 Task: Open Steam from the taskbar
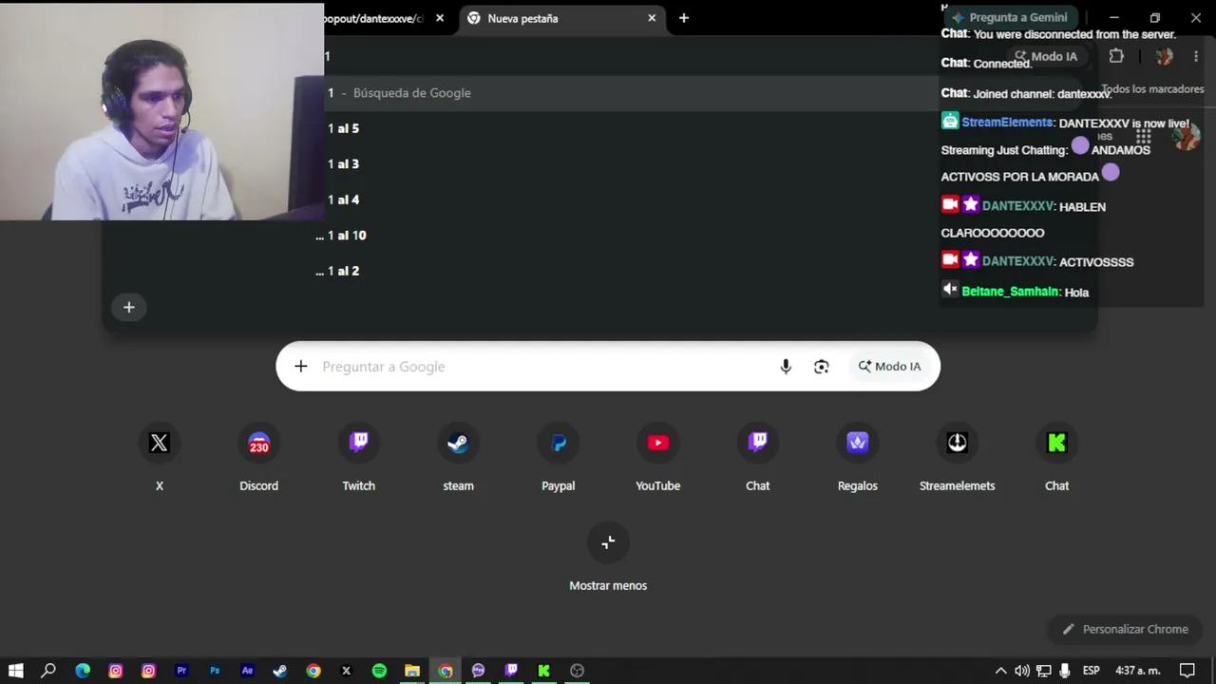click(280, 671)
